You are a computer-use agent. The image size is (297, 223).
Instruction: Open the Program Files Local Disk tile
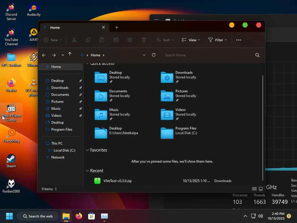(x=179, y=133)
